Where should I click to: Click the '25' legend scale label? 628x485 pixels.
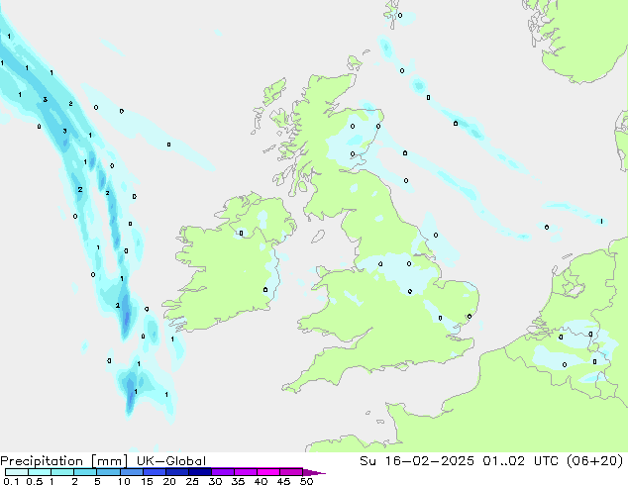click(192, 481)
